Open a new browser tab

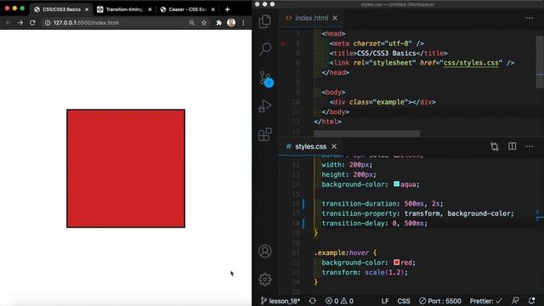point(227,9)
